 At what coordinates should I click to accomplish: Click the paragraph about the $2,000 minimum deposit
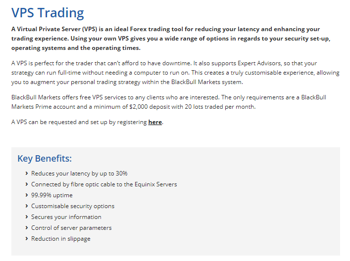[x=168, y=102]
